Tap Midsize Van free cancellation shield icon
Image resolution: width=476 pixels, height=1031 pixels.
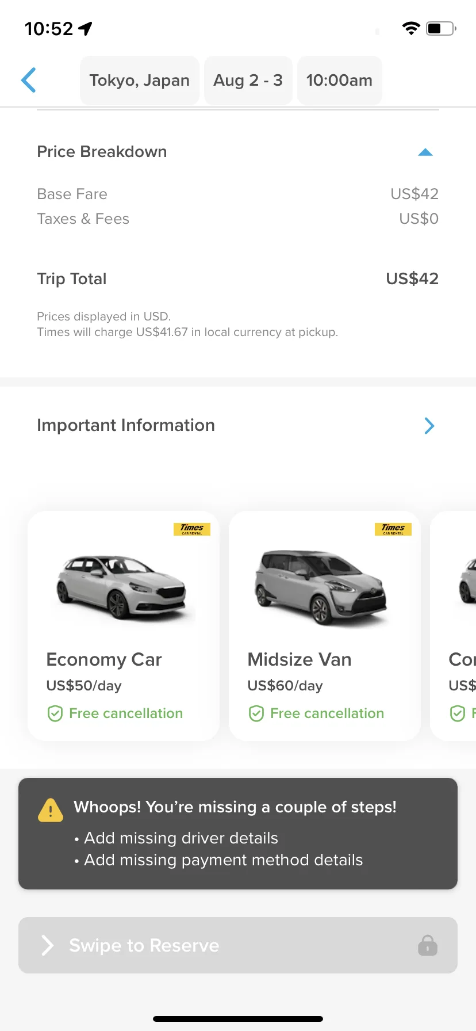256,714
